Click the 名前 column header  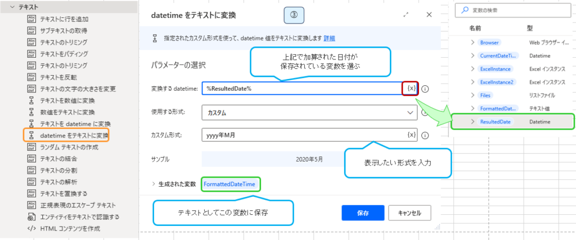(475, 28)
